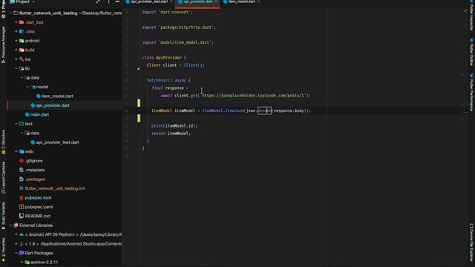
Task: Expand the Android API 28 Platform node
Action: [16, 234]
